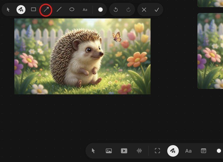Add a video node from bottom toolbar
The width and height of the screenshot is (223, 162).
pyautogui.click(x=124, y=151)
